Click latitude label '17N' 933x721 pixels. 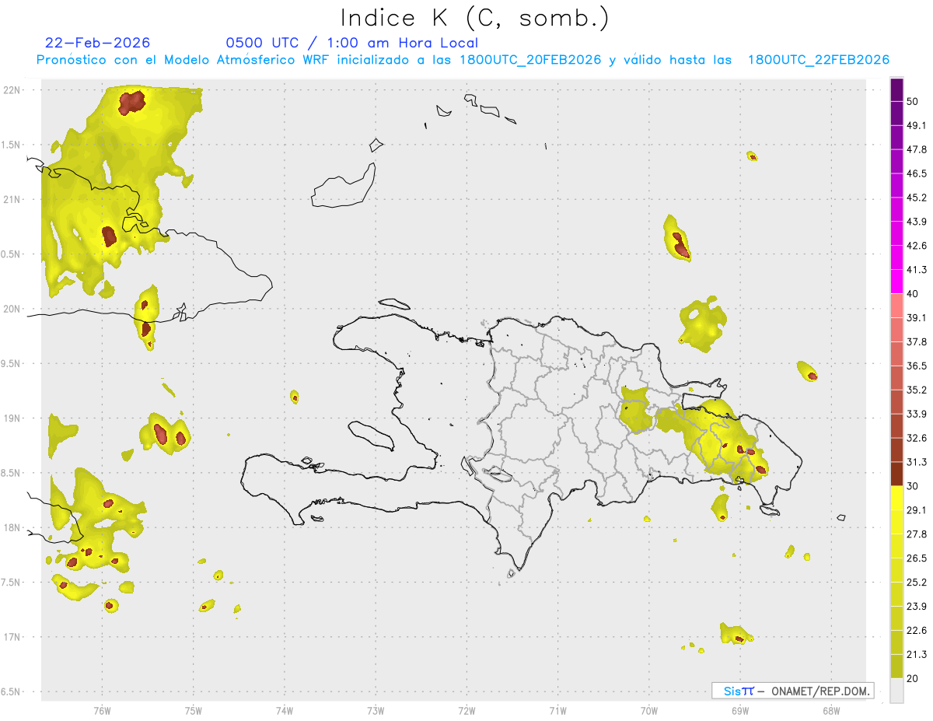[x=13, y=637]
